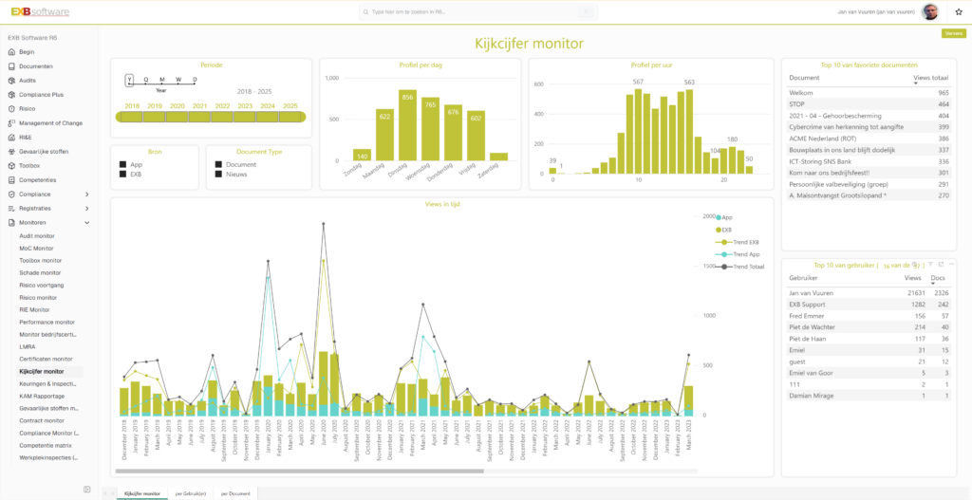
Task: Select the Gevaarlijke stoffen hazard icon
Action: point(10,152)
